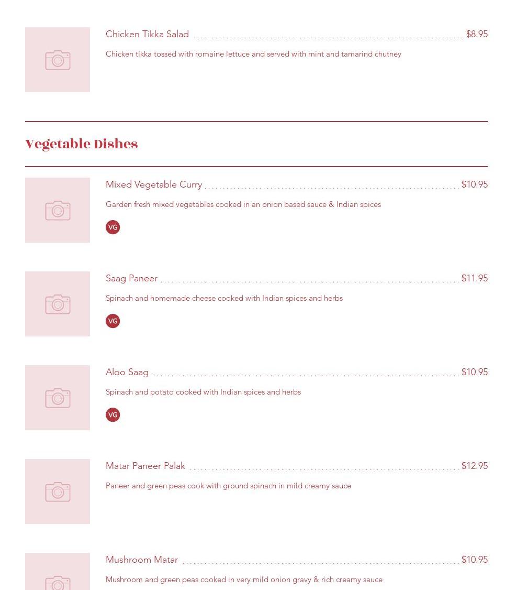Click Chicken Tikka Salad image placeholder

58,60
